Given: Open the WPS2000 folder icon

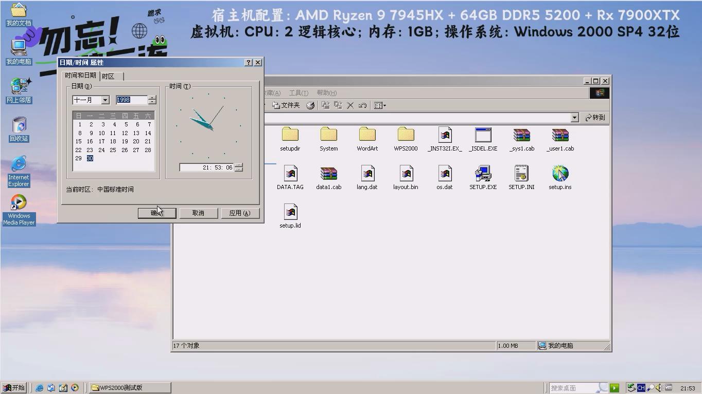Looking at the screenshot, I should pyautogui.click(x=405, y=135).
